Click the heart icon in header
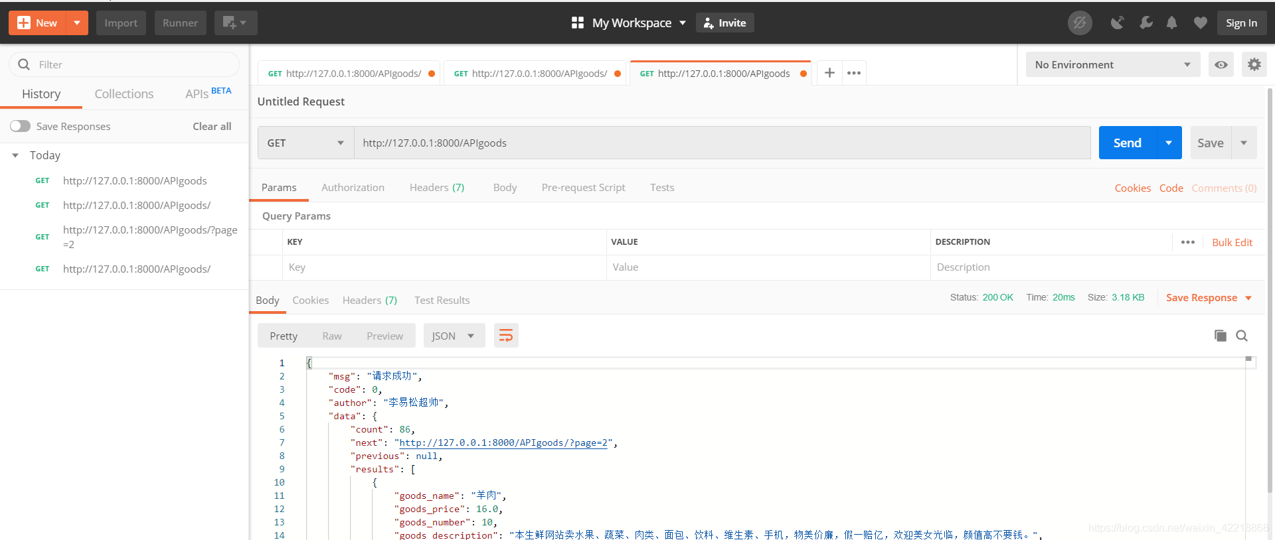This screenshot has width=1275, height=540. [x=1201, y=23]
